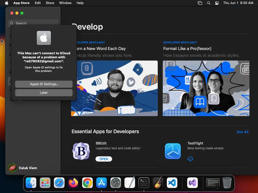Open the App Store menu
This screenshot has height=193, width=258.
click(x=21, y=3)
